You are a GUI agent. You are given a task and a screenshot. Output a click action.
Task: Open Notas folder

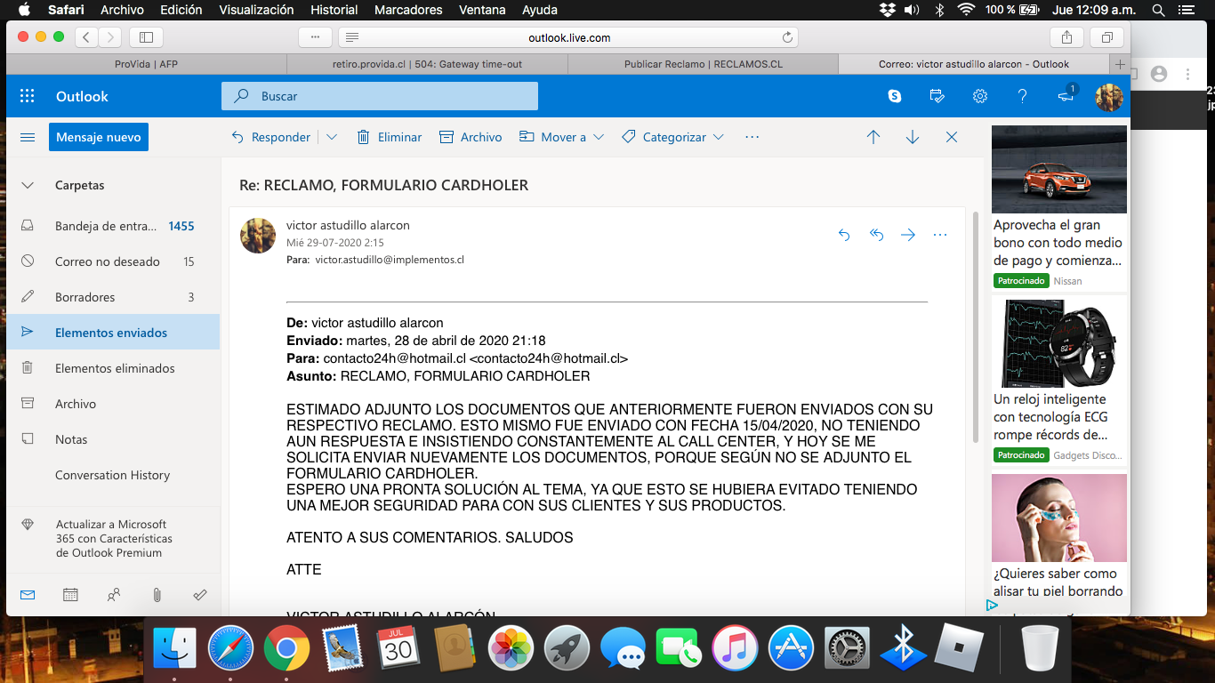[x=113, y=439]
